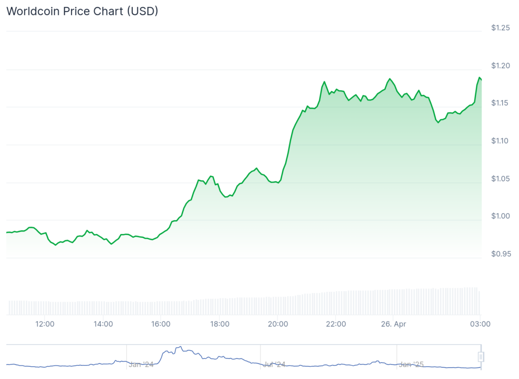Select the 22:00 time axis label
Viewport: 519px width, 379px height.
(x=336, y=324)
